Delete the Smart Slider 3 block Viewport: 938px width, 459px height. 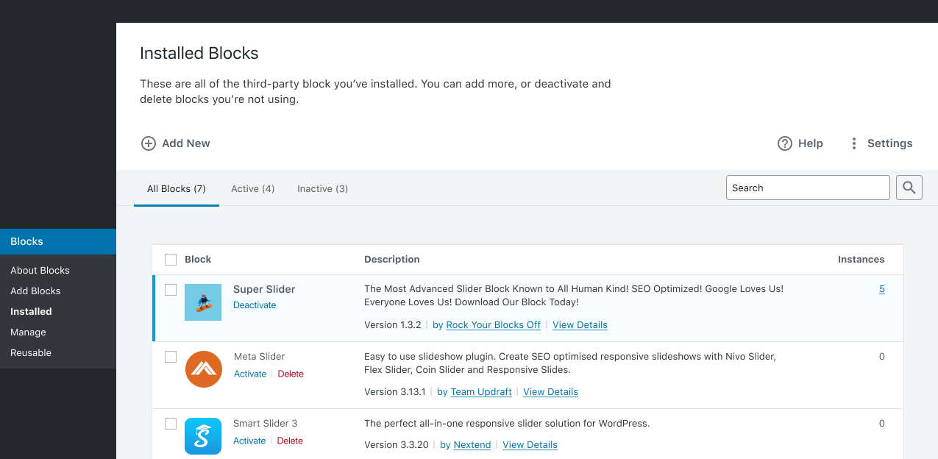(290, 441)
